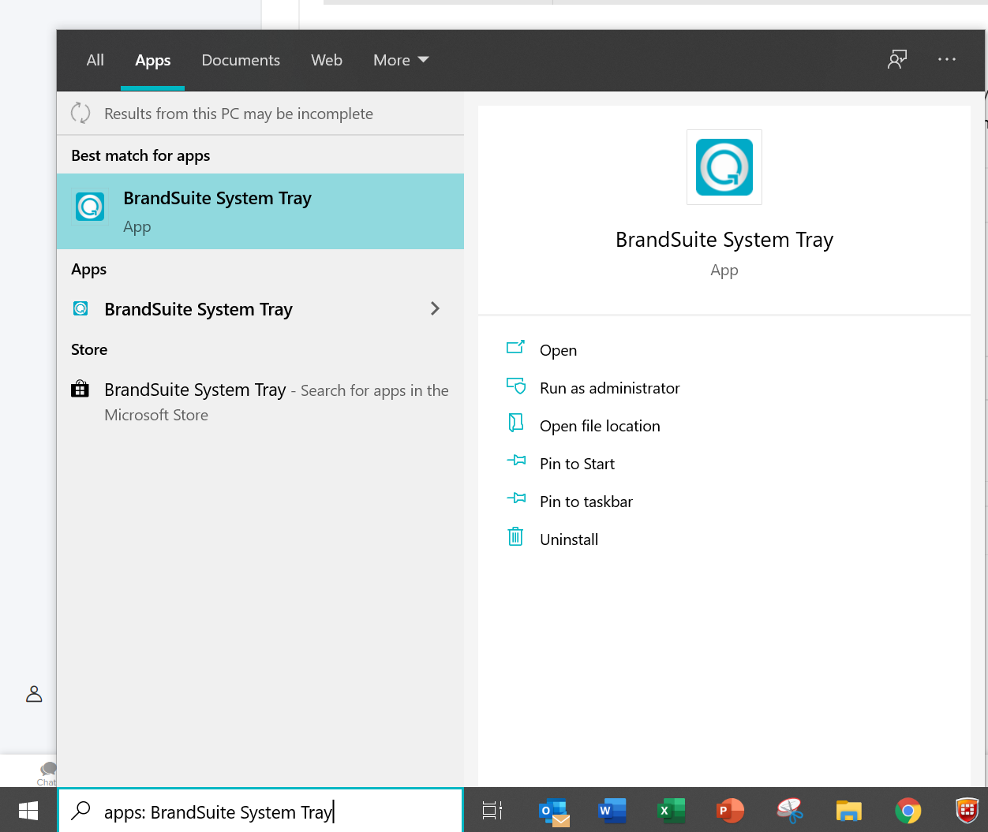This screenshot has height=832, width=988.
Task: Choose Open in the app actions
Action: [558, 350]
